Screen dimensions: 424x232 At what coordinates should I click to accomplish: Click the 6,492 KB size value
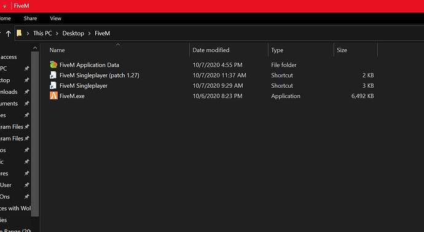(363, 96)
